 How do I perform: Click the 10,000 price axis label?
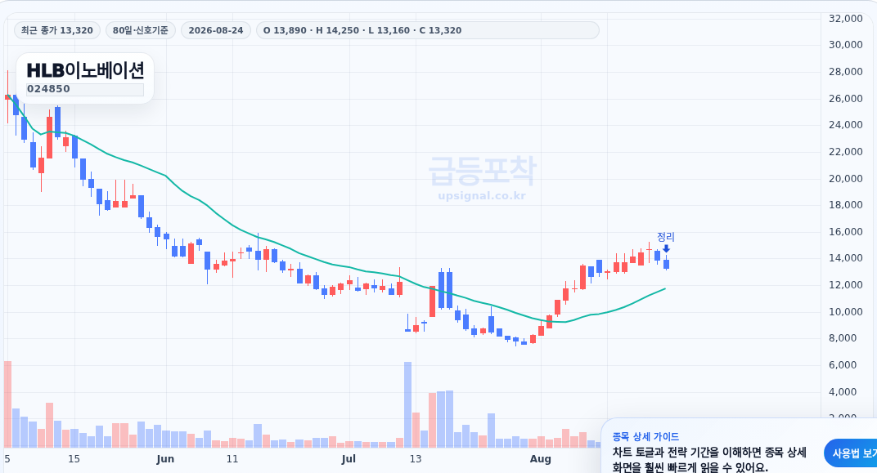click(846, 311)
